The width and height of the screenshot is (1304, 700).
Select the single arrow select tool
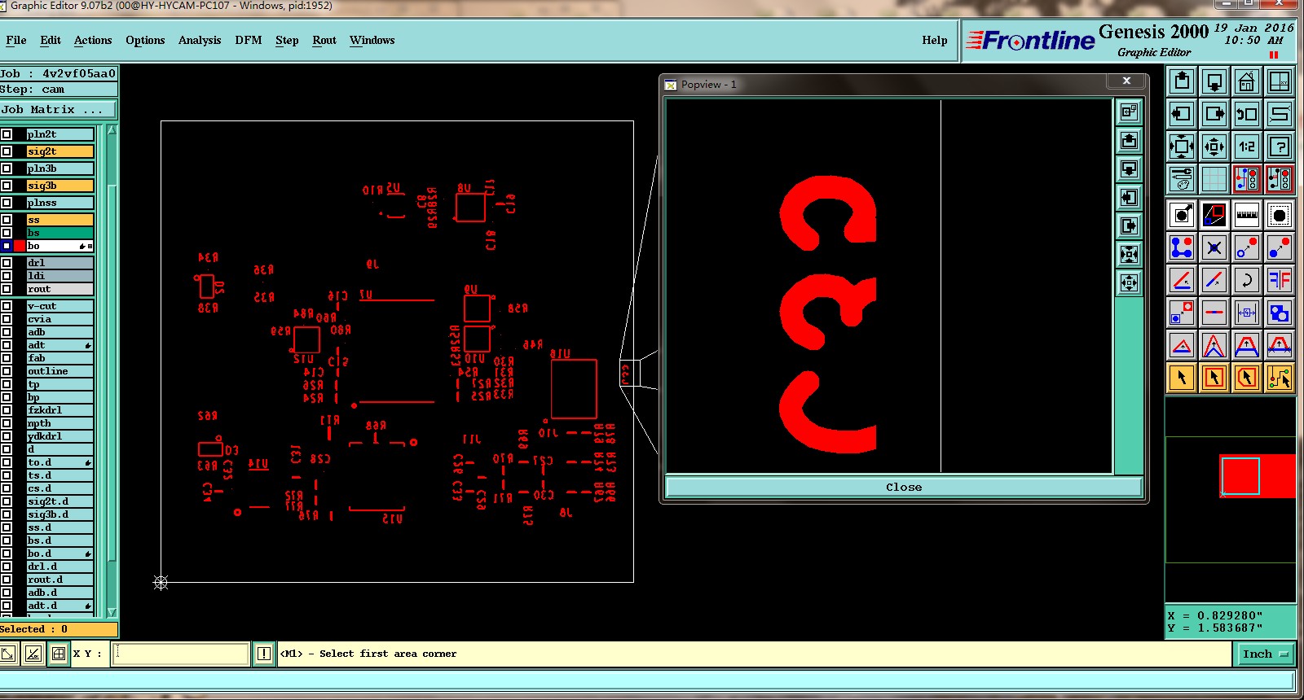coord(1182,378)
